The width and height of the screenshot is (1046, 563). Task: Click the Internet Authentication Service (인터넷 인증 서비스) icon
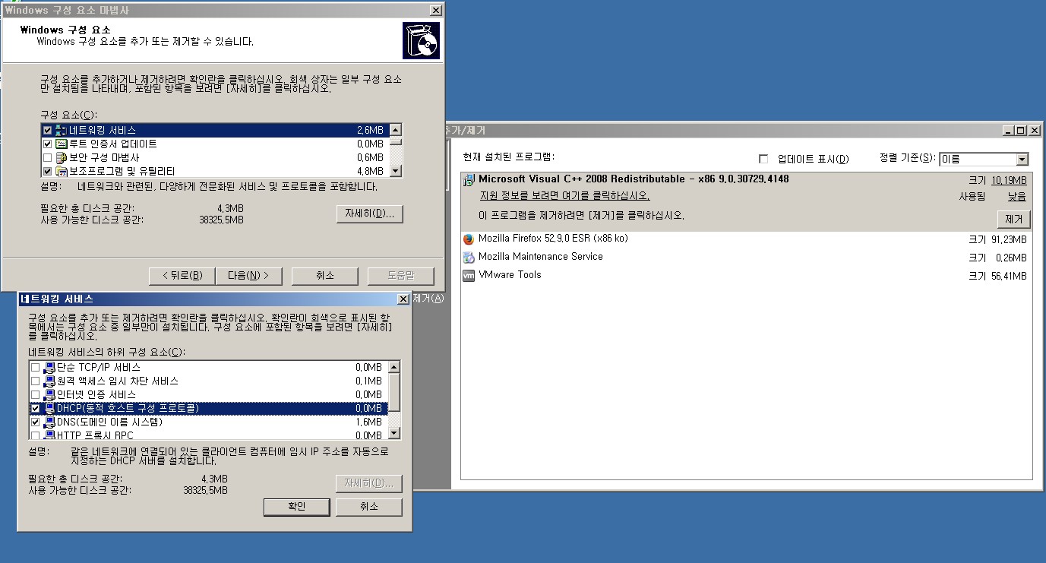tap(49, 395)
